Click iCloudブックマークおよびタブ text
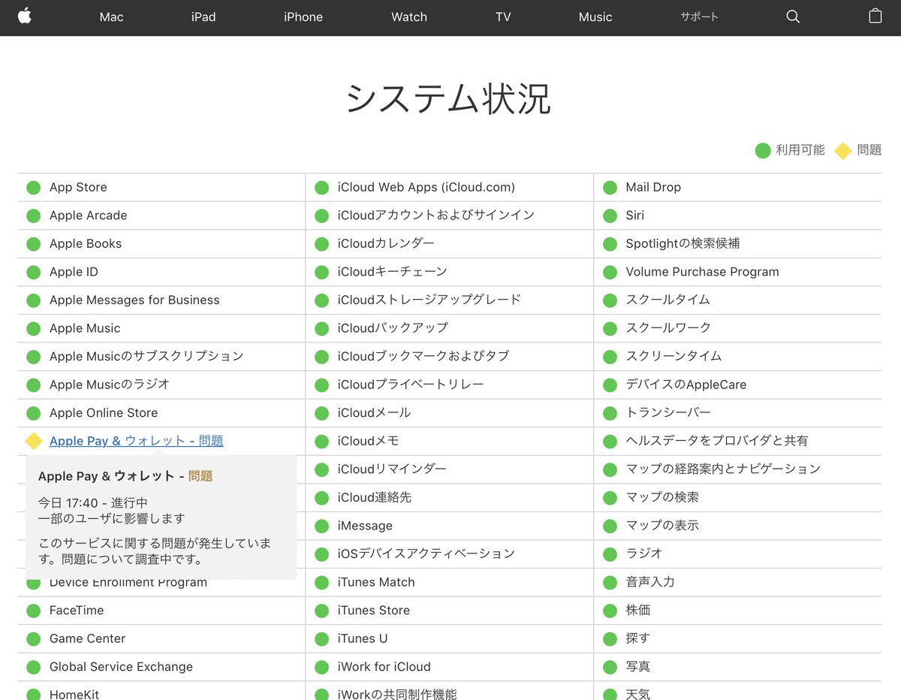The height and width of the screenshot is (700, 901). point(423,356)
